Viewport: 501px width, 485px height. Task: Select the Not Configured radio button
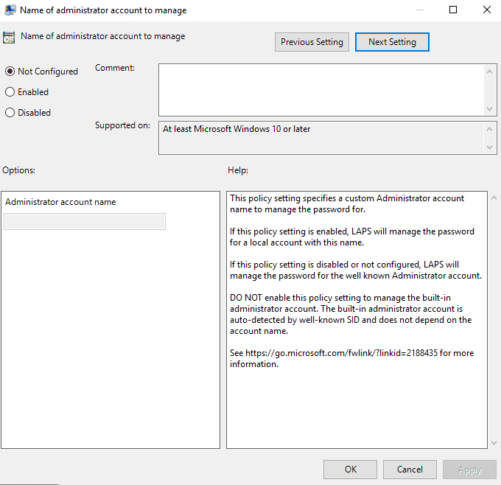[10, 71]
